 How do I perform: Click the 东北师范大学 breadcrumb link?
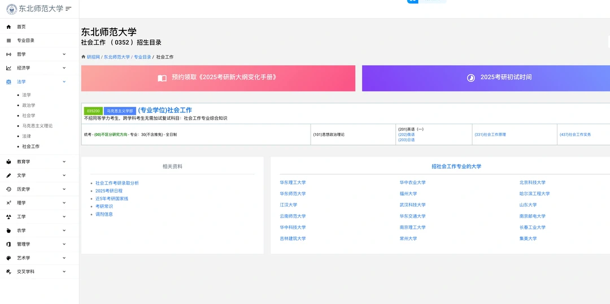point(117,57)
